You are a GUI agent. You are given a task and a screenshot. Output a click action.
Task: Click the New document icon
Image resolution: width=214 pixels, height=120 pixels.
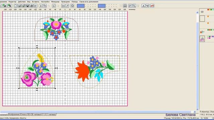(16, 6)
